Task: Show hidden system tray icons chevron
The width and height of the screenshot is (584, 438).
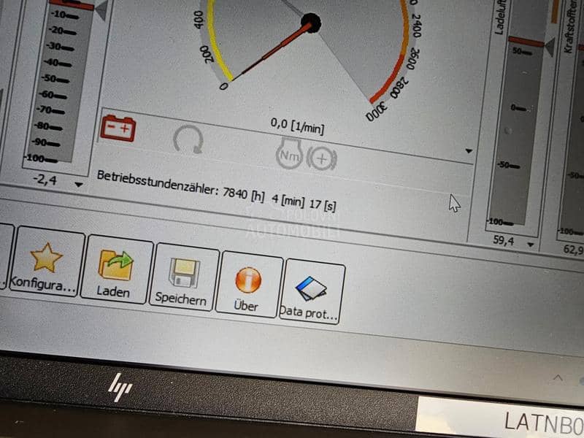Action: 558,377
